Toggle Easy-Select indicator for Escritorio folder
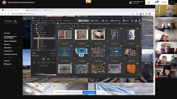Viewport: 177px width, 99px height. tap(32, 31)
